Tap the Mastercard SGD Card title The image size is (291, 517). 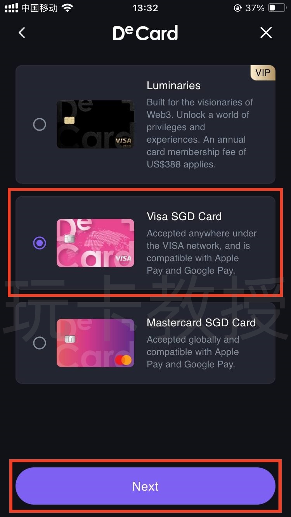point(201,322)
